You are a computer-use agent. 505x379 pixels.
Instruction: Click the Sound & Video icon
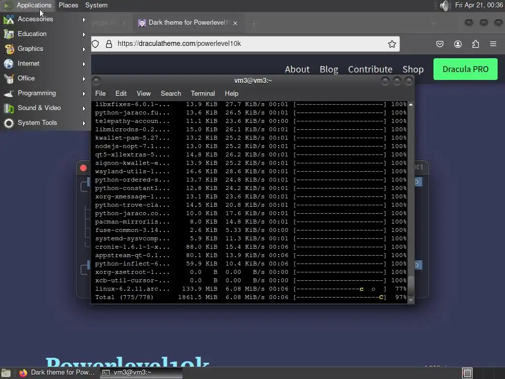[x=9, y=108]
